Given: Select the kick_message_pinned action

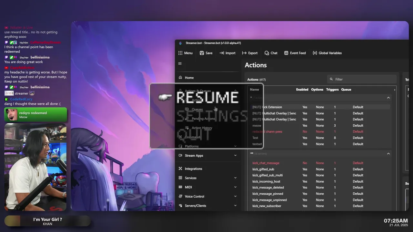Looking at the screenshot, I should click(319, 194).
